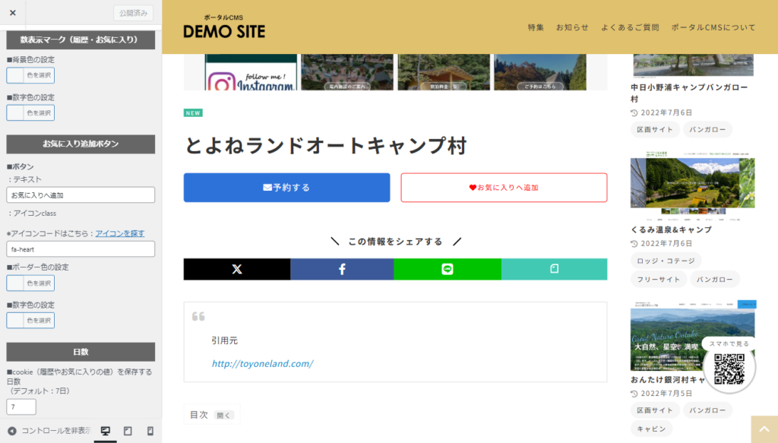The width and height of the screenshot is (778, 443).
Task: Click the copy-link share icon
Action: tap(554, 269)
